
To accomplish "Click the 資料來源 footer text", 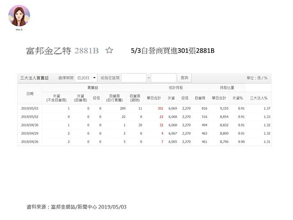I will pyautogui.click(x=76, y=207).
